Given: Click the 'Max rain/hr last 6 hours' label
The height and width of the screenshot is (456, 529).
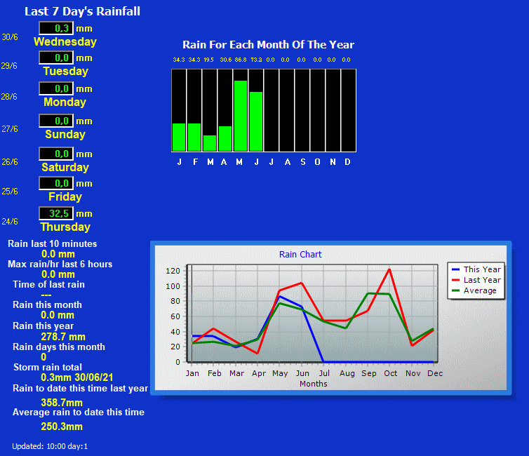Looking at the screenshot, I should pyautogui.click(x=60, y=264).
